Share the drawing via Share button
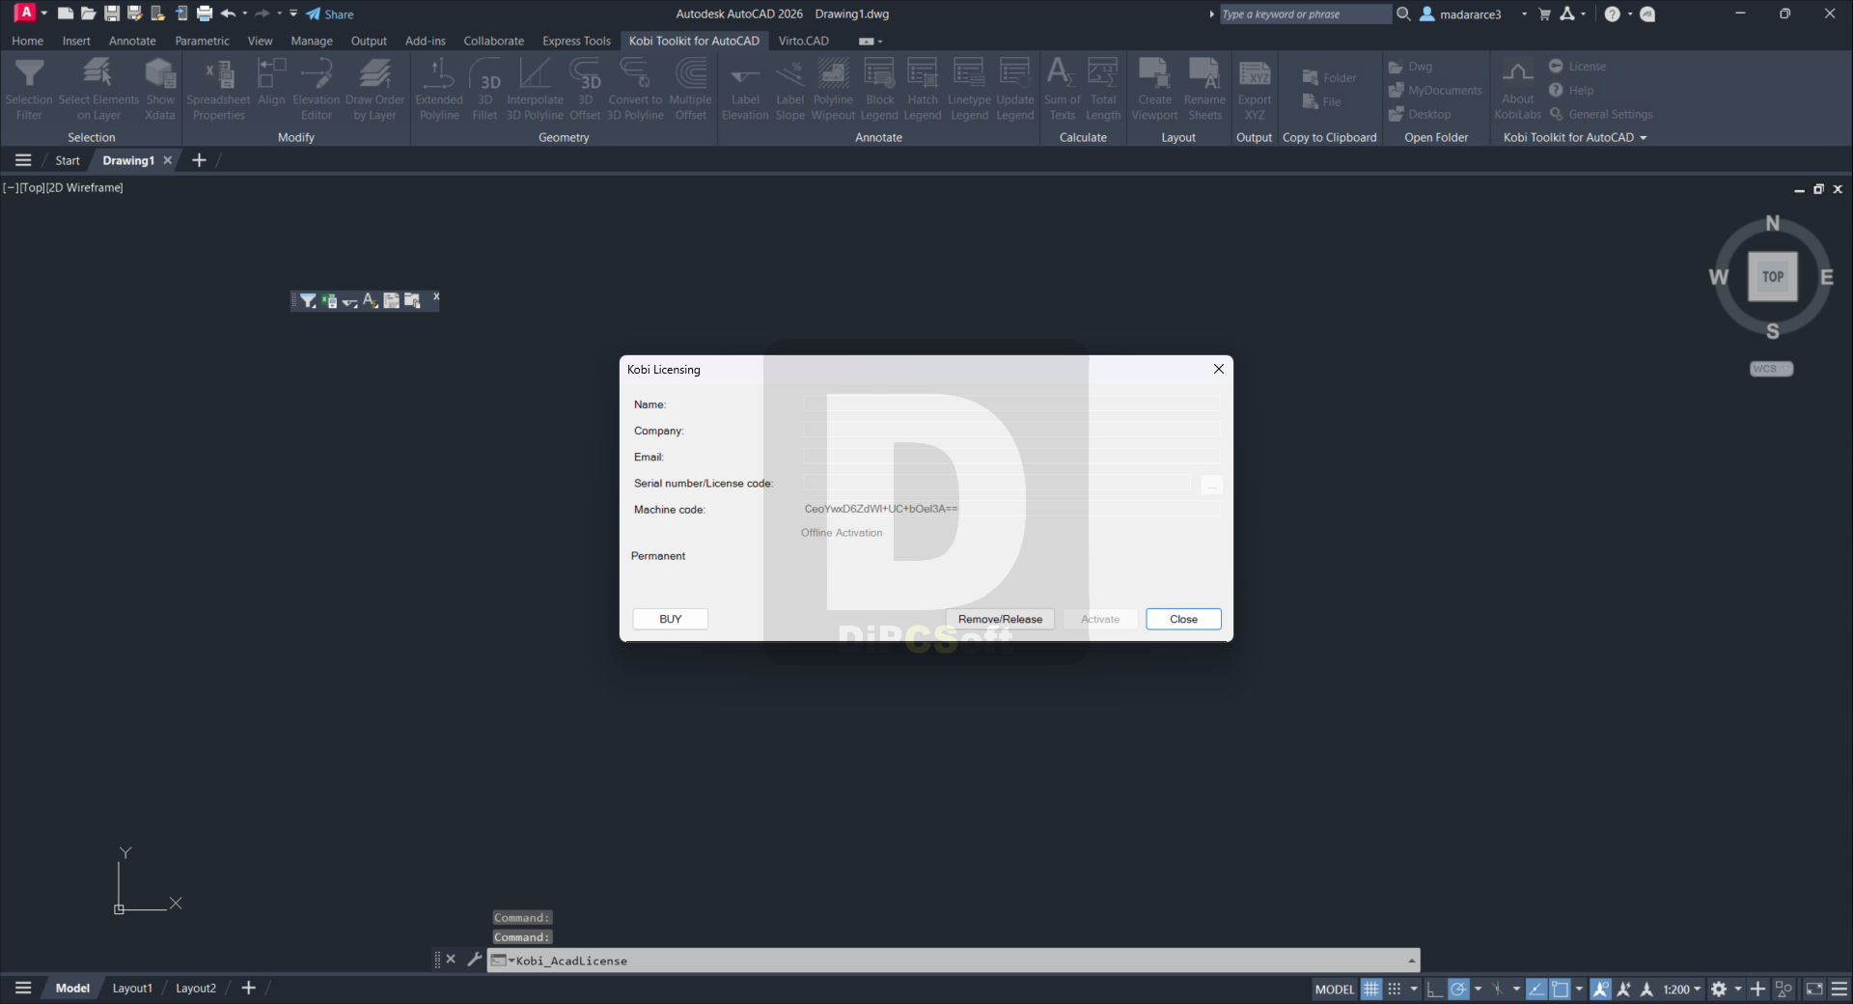Screen dimensions: 1853x1004 click(330, 14)
